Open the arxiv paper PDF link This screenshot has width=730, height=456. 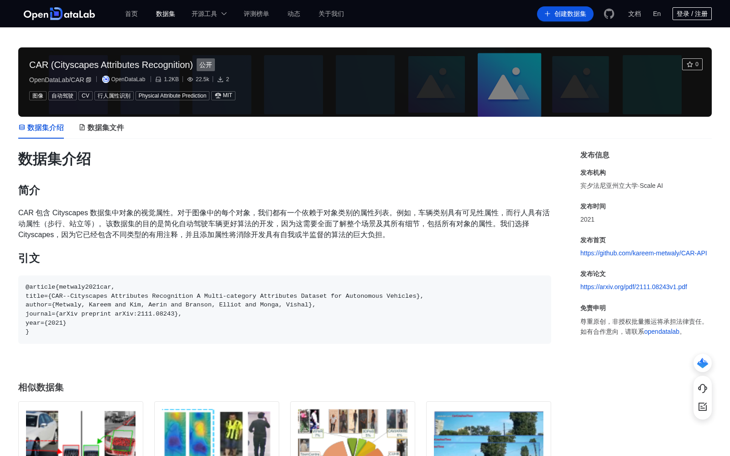click(634, 287)
